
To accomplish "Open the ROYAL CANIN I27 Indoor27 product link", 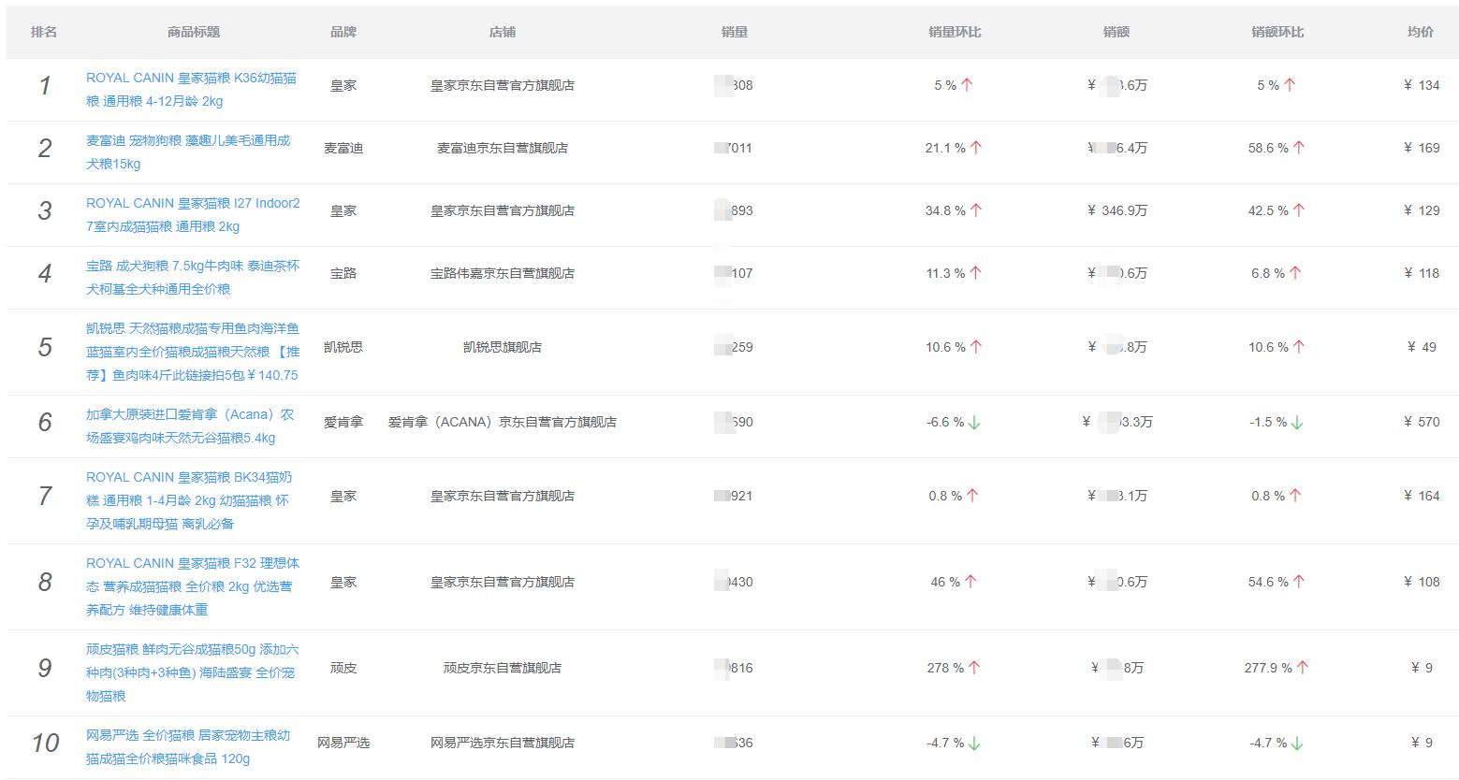I will (x=193, y=215).
